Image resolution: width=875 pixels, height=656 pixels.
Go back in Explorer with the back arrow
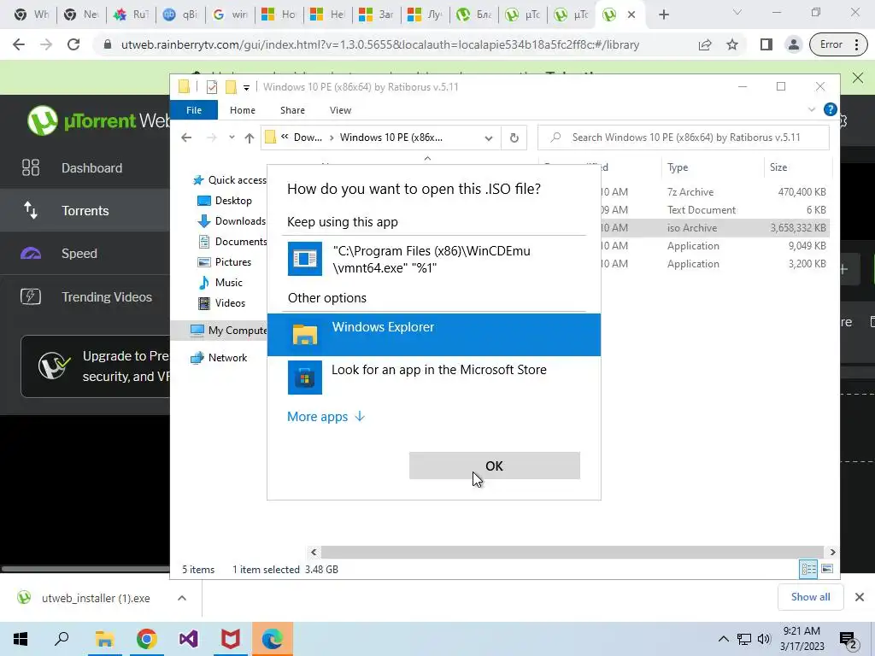click(186, 138)
